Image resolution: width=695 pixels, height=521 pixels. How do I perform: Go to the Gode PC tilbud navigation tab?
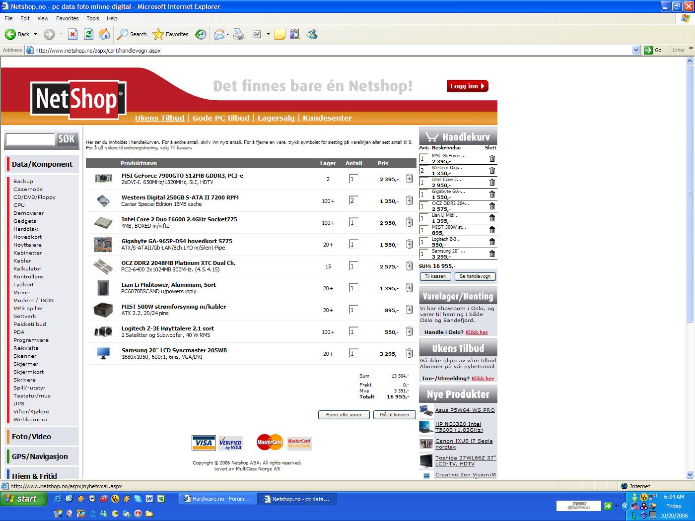point(221,118)
